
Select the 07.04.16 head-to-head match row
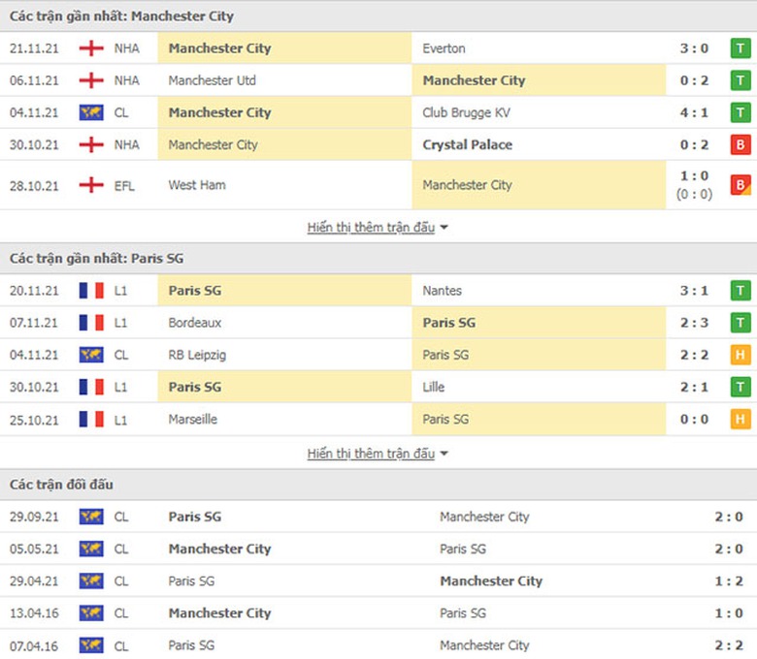point(378,645)
